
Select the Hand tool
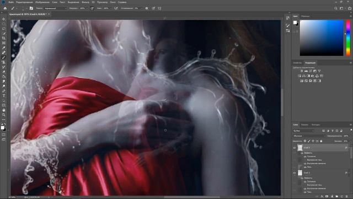coord(4,110)
